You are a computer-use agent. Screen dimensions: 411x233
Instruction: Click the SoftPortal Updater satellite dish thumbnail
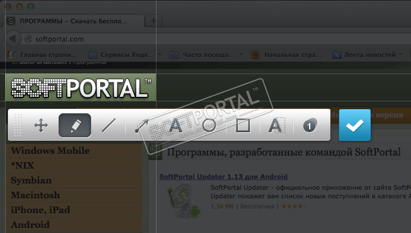point(184,201)
